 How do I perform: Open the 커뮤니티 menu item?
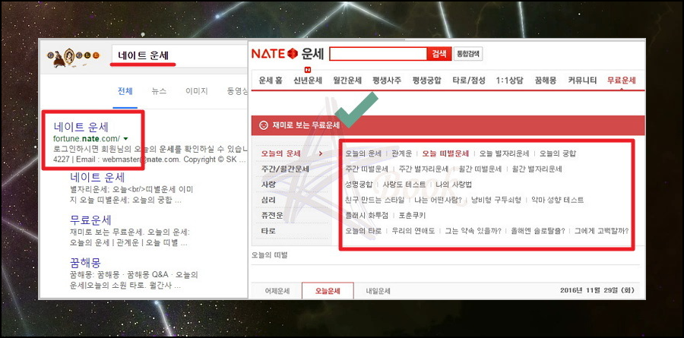tap(582, 81)
